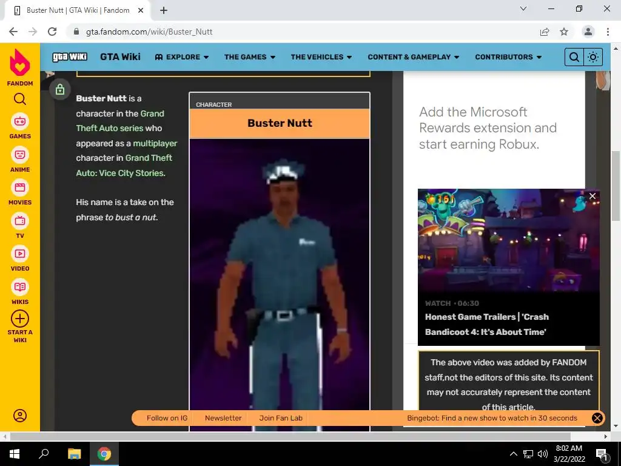Screen dimensions: 621x466
Task: Expand The Vehicles dropdown menu
Action: pyautogui.click(x=321, y=57)
